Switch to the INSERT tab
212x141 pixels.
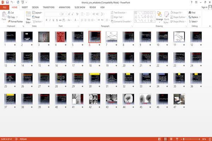click(25, 7)
